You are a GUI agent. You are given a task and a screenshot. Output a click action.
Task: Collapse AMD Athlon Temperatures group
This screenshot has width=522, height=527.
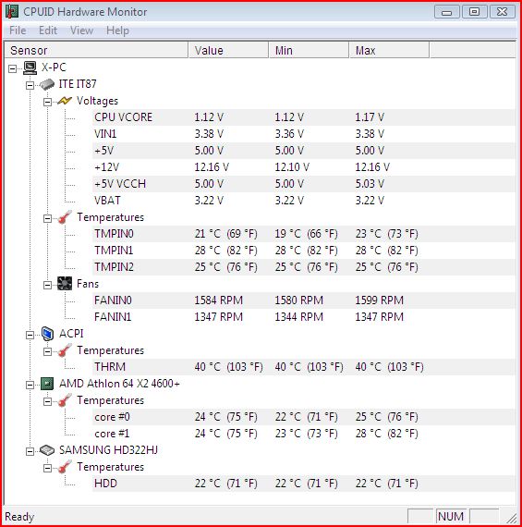pyautogui.click(x=47, y=401)
